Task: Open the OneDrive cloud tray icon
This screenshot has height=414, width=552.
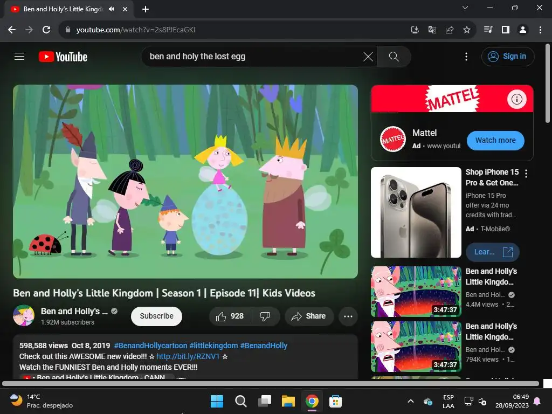Action: pos(427,401)
